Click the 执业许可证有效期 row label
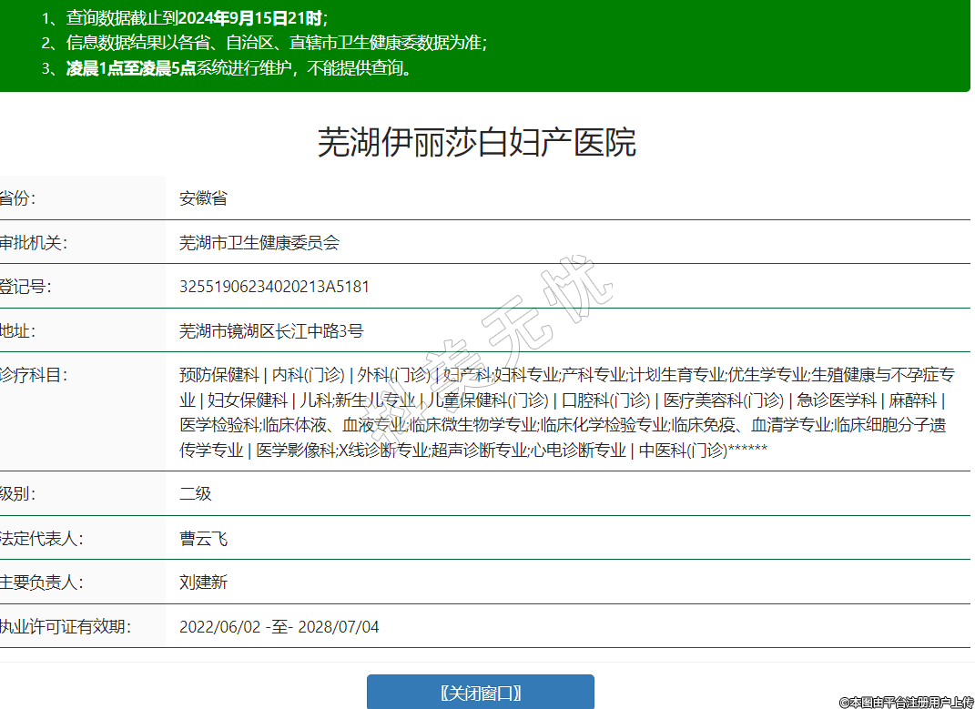This screenshot has width=975, height=709. pos(66,627)
